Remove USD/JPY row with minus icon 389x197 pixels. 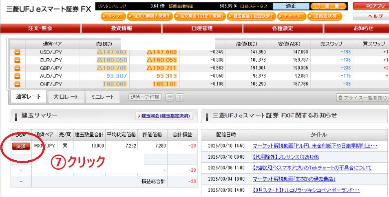pos(18,52)
